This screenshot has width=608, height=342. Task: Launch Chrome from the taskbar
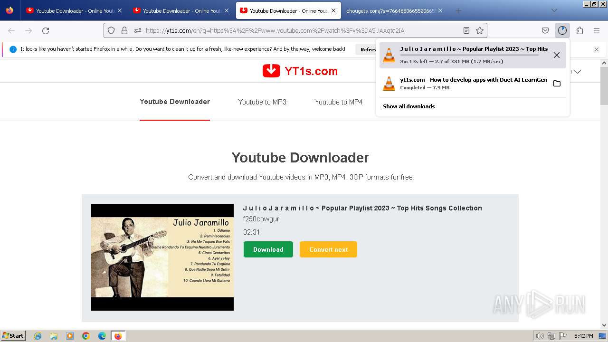click(86, 336)
